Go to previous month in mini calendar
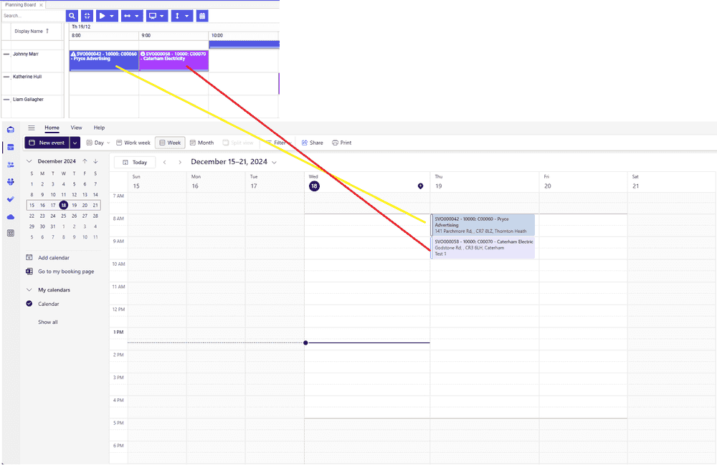This screenshot has height=465, width=717. click(x=85, y=161)
